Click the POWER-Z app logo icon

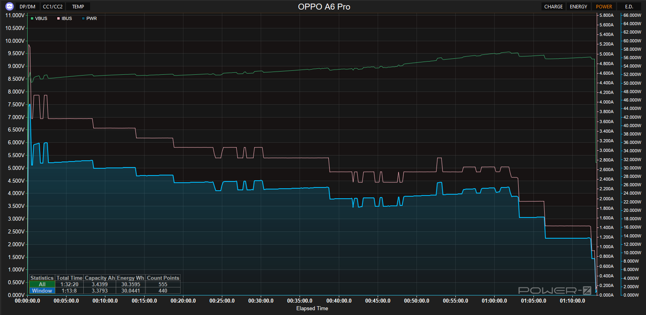click(10, 6)
